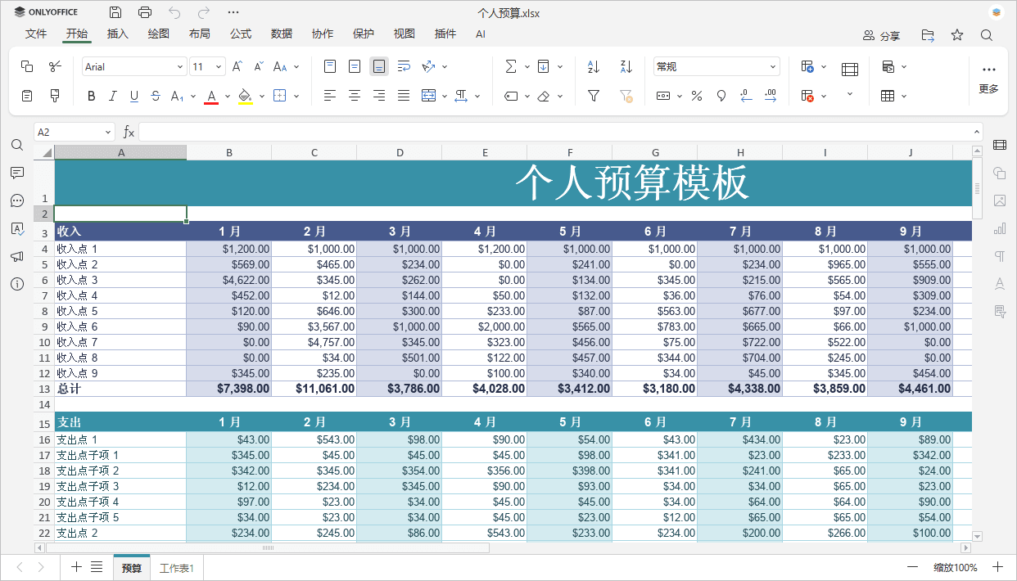Viewport: 1017px width, 581px height.
Task: Open the 工作表1 sheet tab
Action: click(x=175, y=566)
